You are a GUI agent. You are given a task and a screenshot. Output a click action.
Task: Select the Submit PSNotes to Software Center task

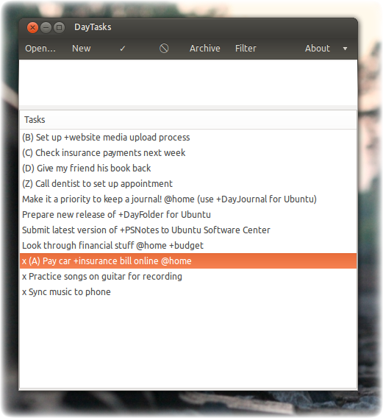(x=188, y=230)
